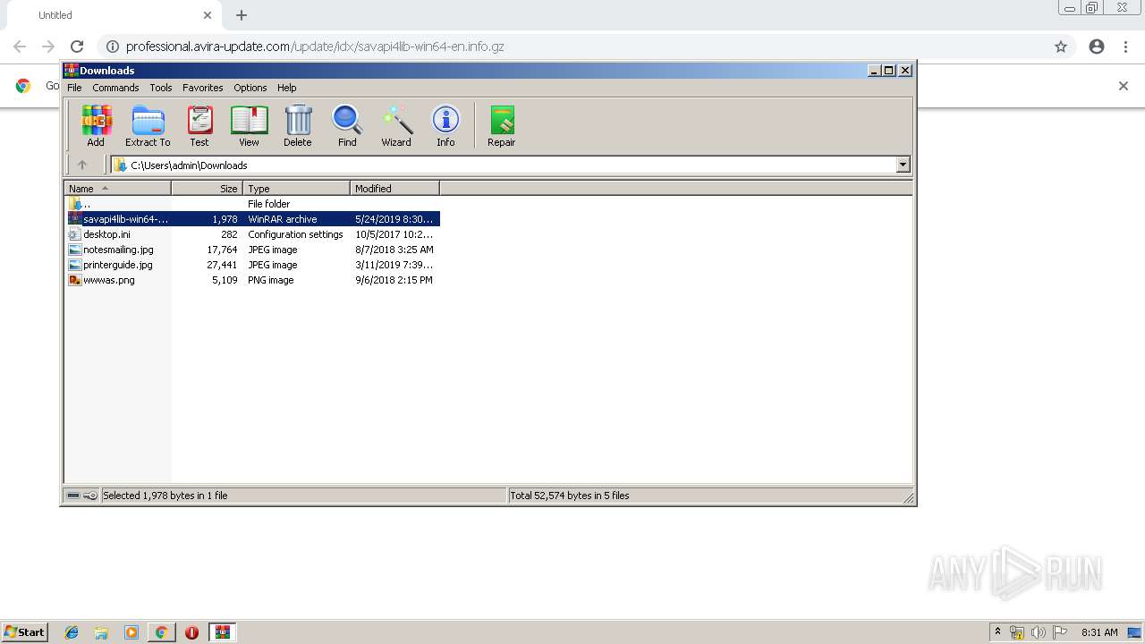Bookmark this page with the star icon

(1061, 47)
